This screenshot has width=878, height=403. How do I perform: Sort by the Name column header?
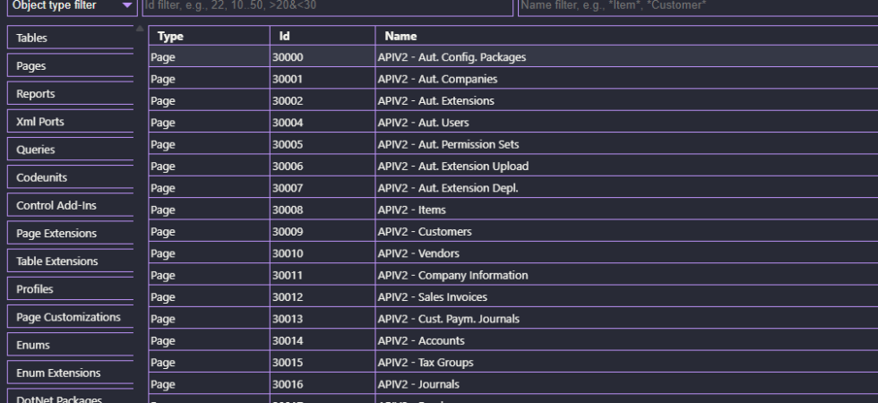point(625,37)
